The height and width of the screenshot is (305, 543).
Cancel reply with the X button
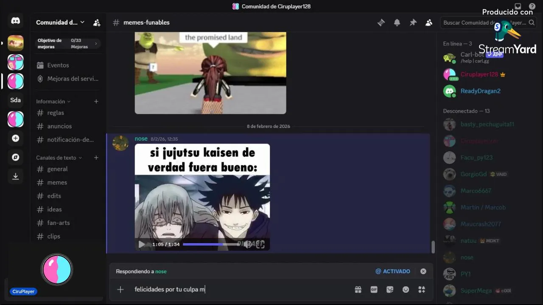click(x=423, y=271)
